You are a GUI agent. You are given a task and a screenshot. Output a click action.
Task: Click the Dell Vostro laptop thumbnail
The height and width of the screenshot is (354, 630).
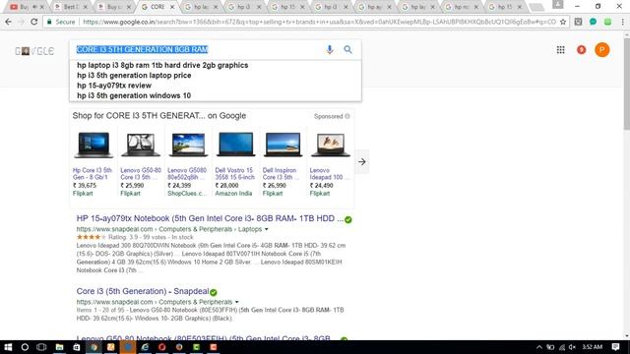(x=235, y=145)
